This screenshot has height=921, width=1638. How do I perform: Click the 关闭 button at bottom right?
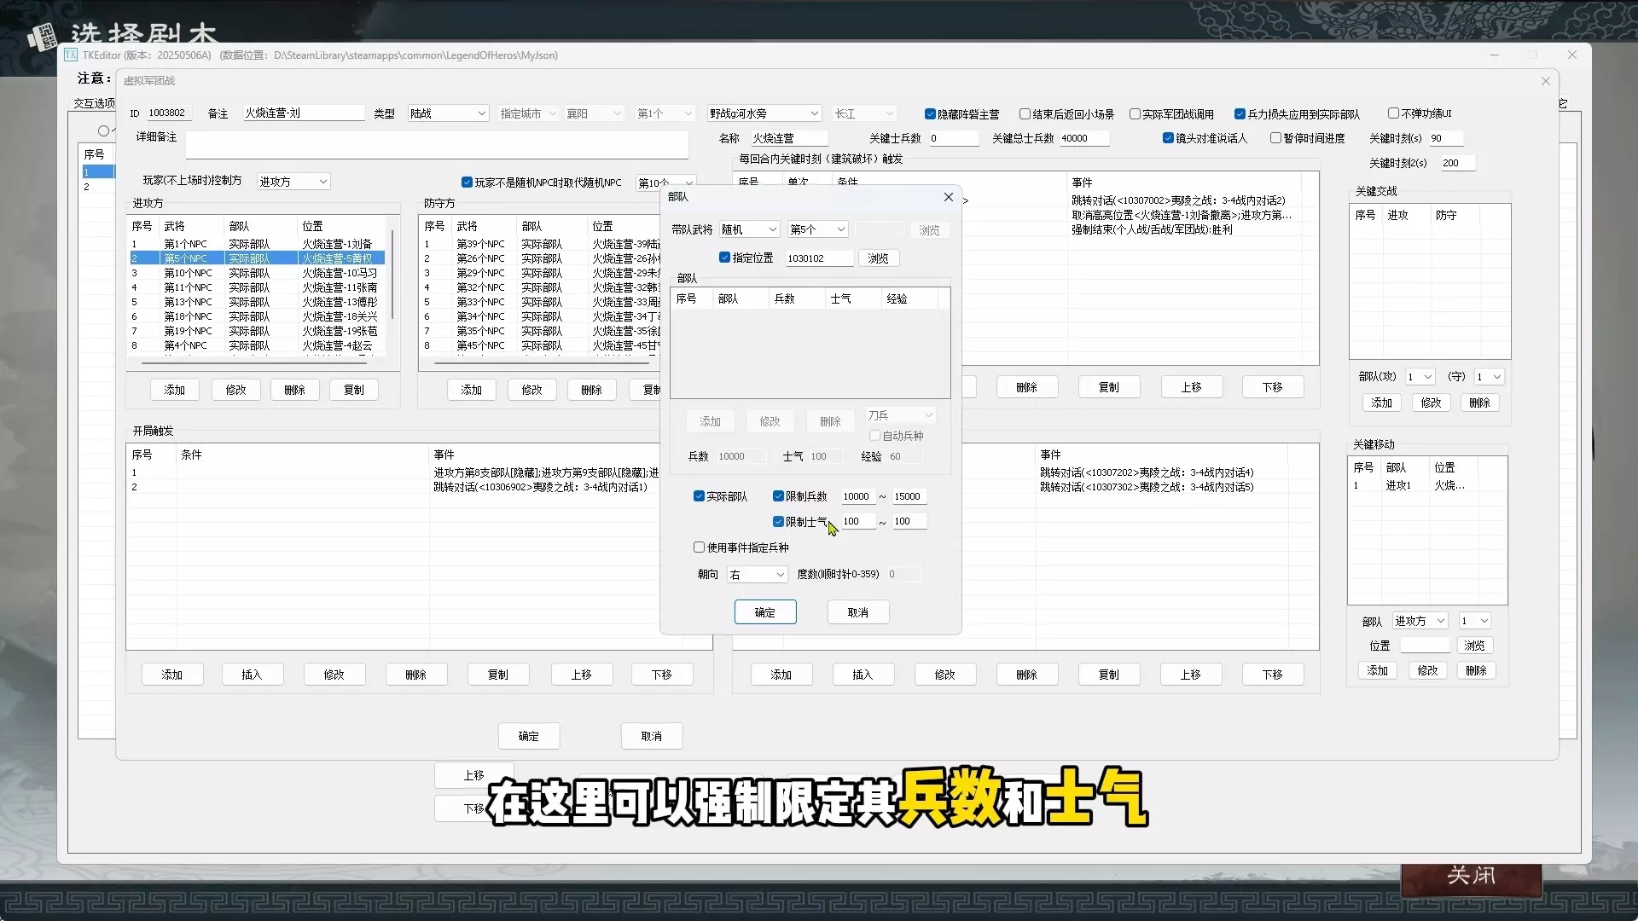[x=1471, y=876]
